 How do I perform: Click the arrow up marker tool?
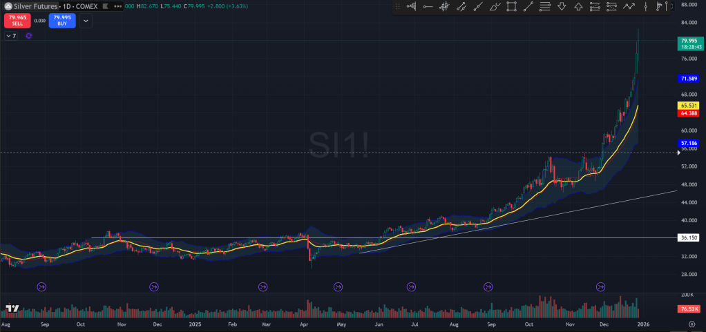coord(578,7)
